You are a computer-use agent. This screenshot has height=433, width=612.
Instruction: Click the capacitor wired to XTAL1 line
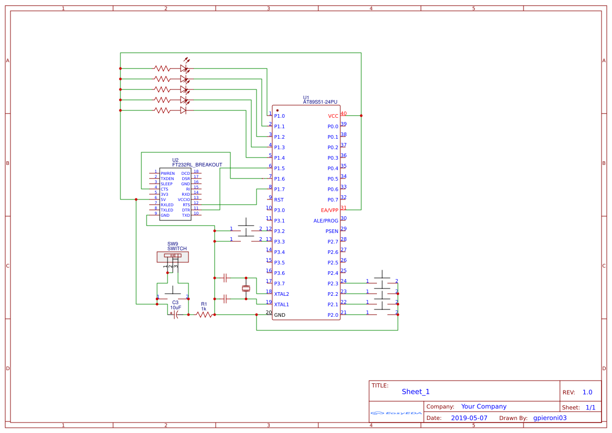225,299
